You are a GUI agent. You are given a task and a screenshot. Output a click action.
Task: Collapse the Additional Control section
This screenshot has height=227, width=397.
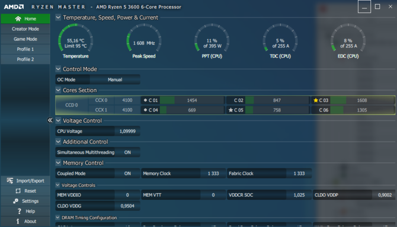point(58,142)
